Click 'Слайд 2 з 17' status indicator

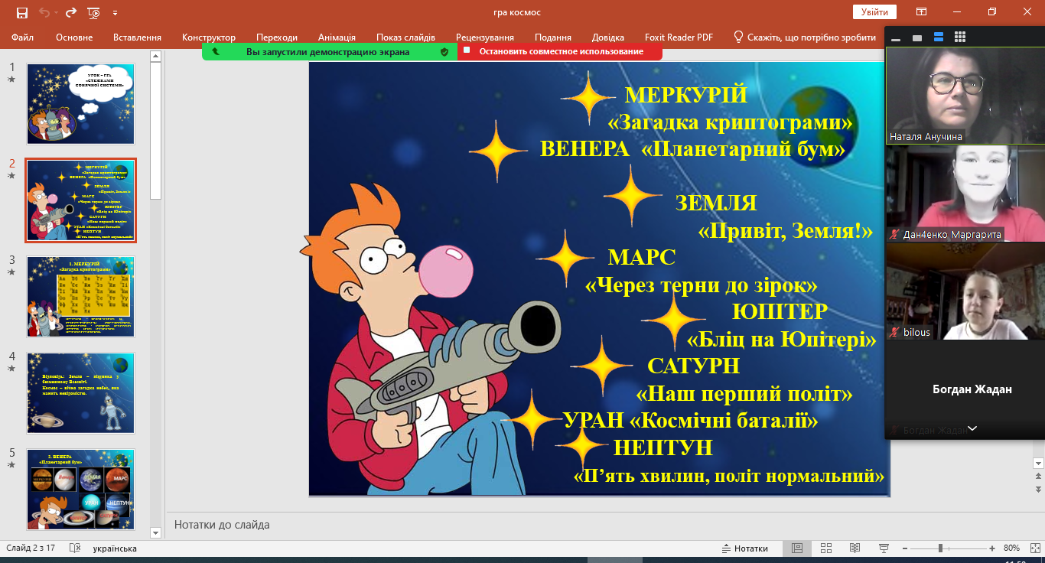click(31, 548)
